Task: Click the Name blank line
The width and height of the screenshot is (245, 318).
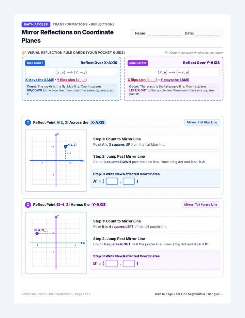Action: (x=164, y=34)
